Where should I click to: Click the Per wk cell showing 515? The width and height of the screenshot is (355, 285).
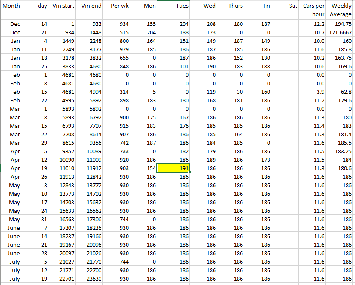117,32
